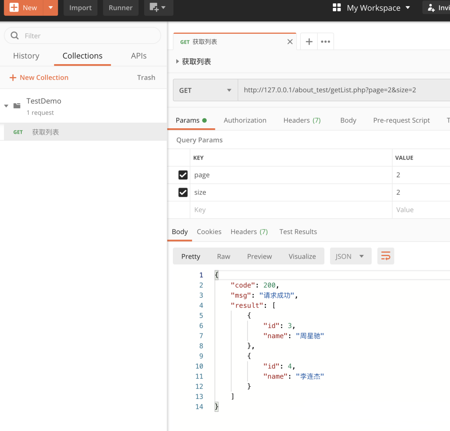Switch to the History tab
Viewport: 450px width, 431px height.
26,56
